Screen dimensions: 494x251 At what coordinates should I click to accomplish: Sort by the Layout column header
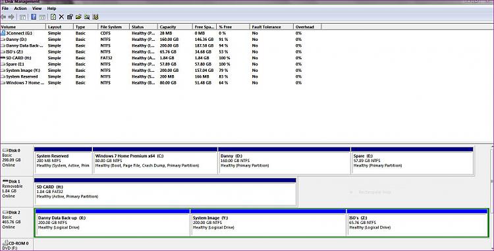tap(59, 27)
